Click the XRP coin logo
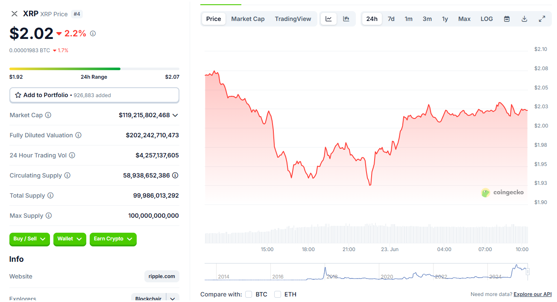557x302 pixels. (15, 14)
